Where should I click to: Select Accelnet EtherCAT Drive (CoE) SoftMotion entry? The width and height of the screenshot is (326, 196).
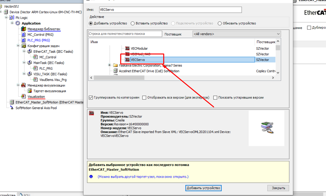coord(149,71)
